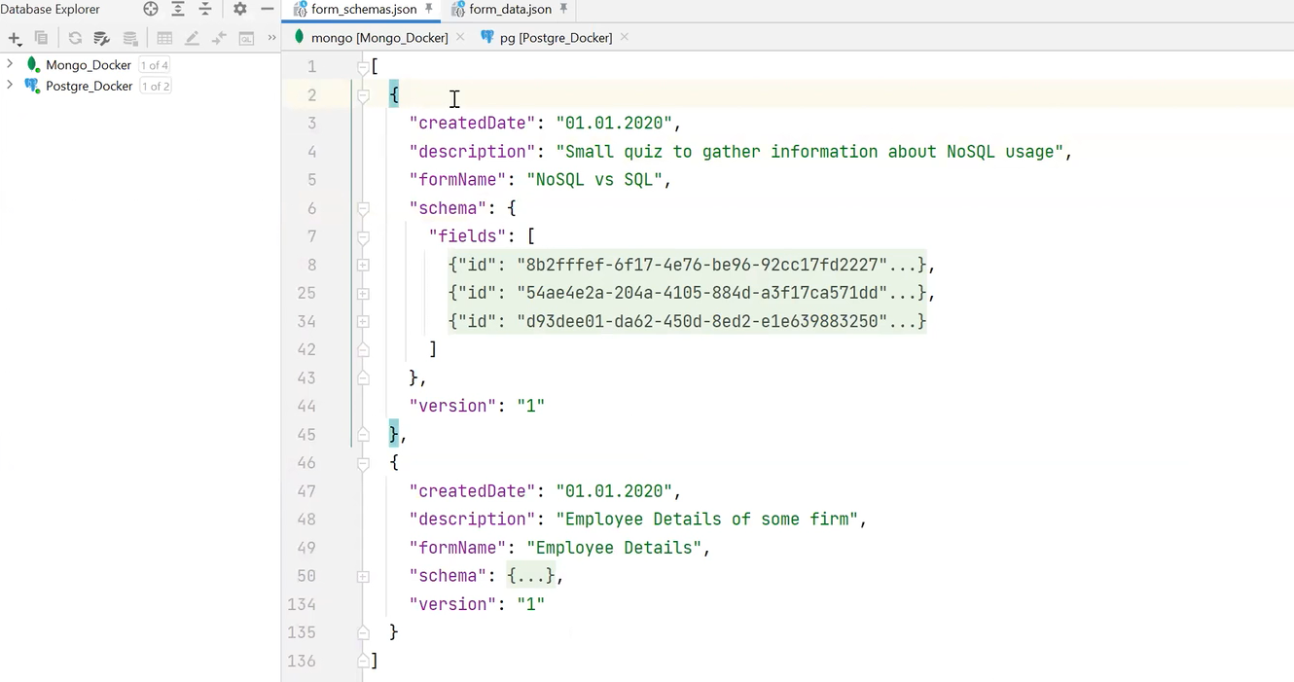Viewport: 1294px width, 682px height.
Task: Click line number 45 in the gutter
Action: [x=306, y=434]
